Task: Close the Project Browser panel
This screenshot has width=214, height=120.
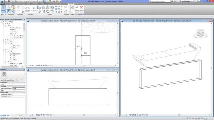Action: point(24,20)
